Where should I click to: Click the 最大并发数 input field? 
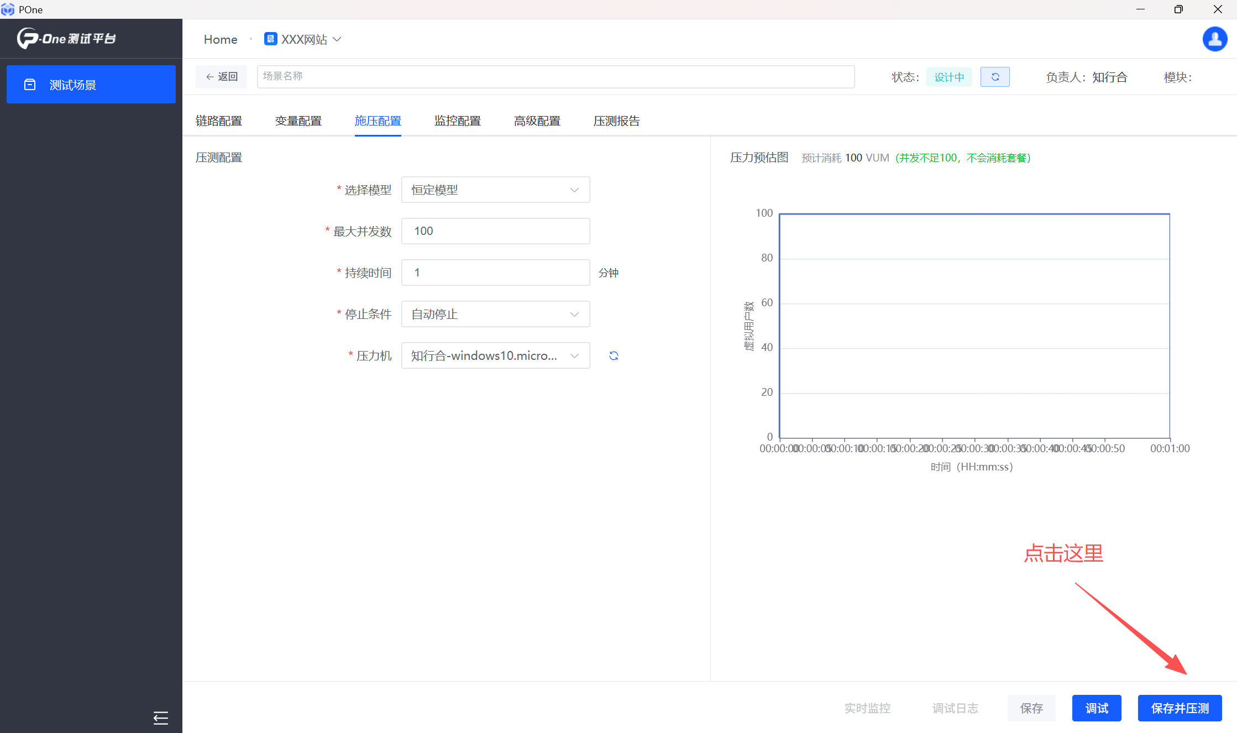(495, 231)
